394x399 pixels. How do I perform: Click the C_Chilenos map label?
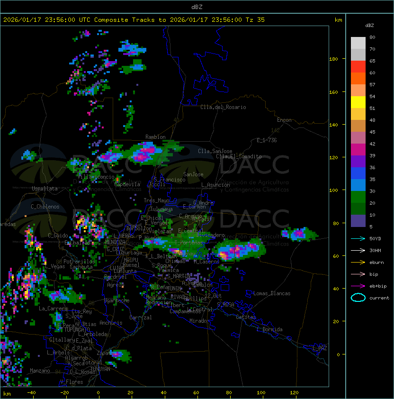tap(45, 207)
